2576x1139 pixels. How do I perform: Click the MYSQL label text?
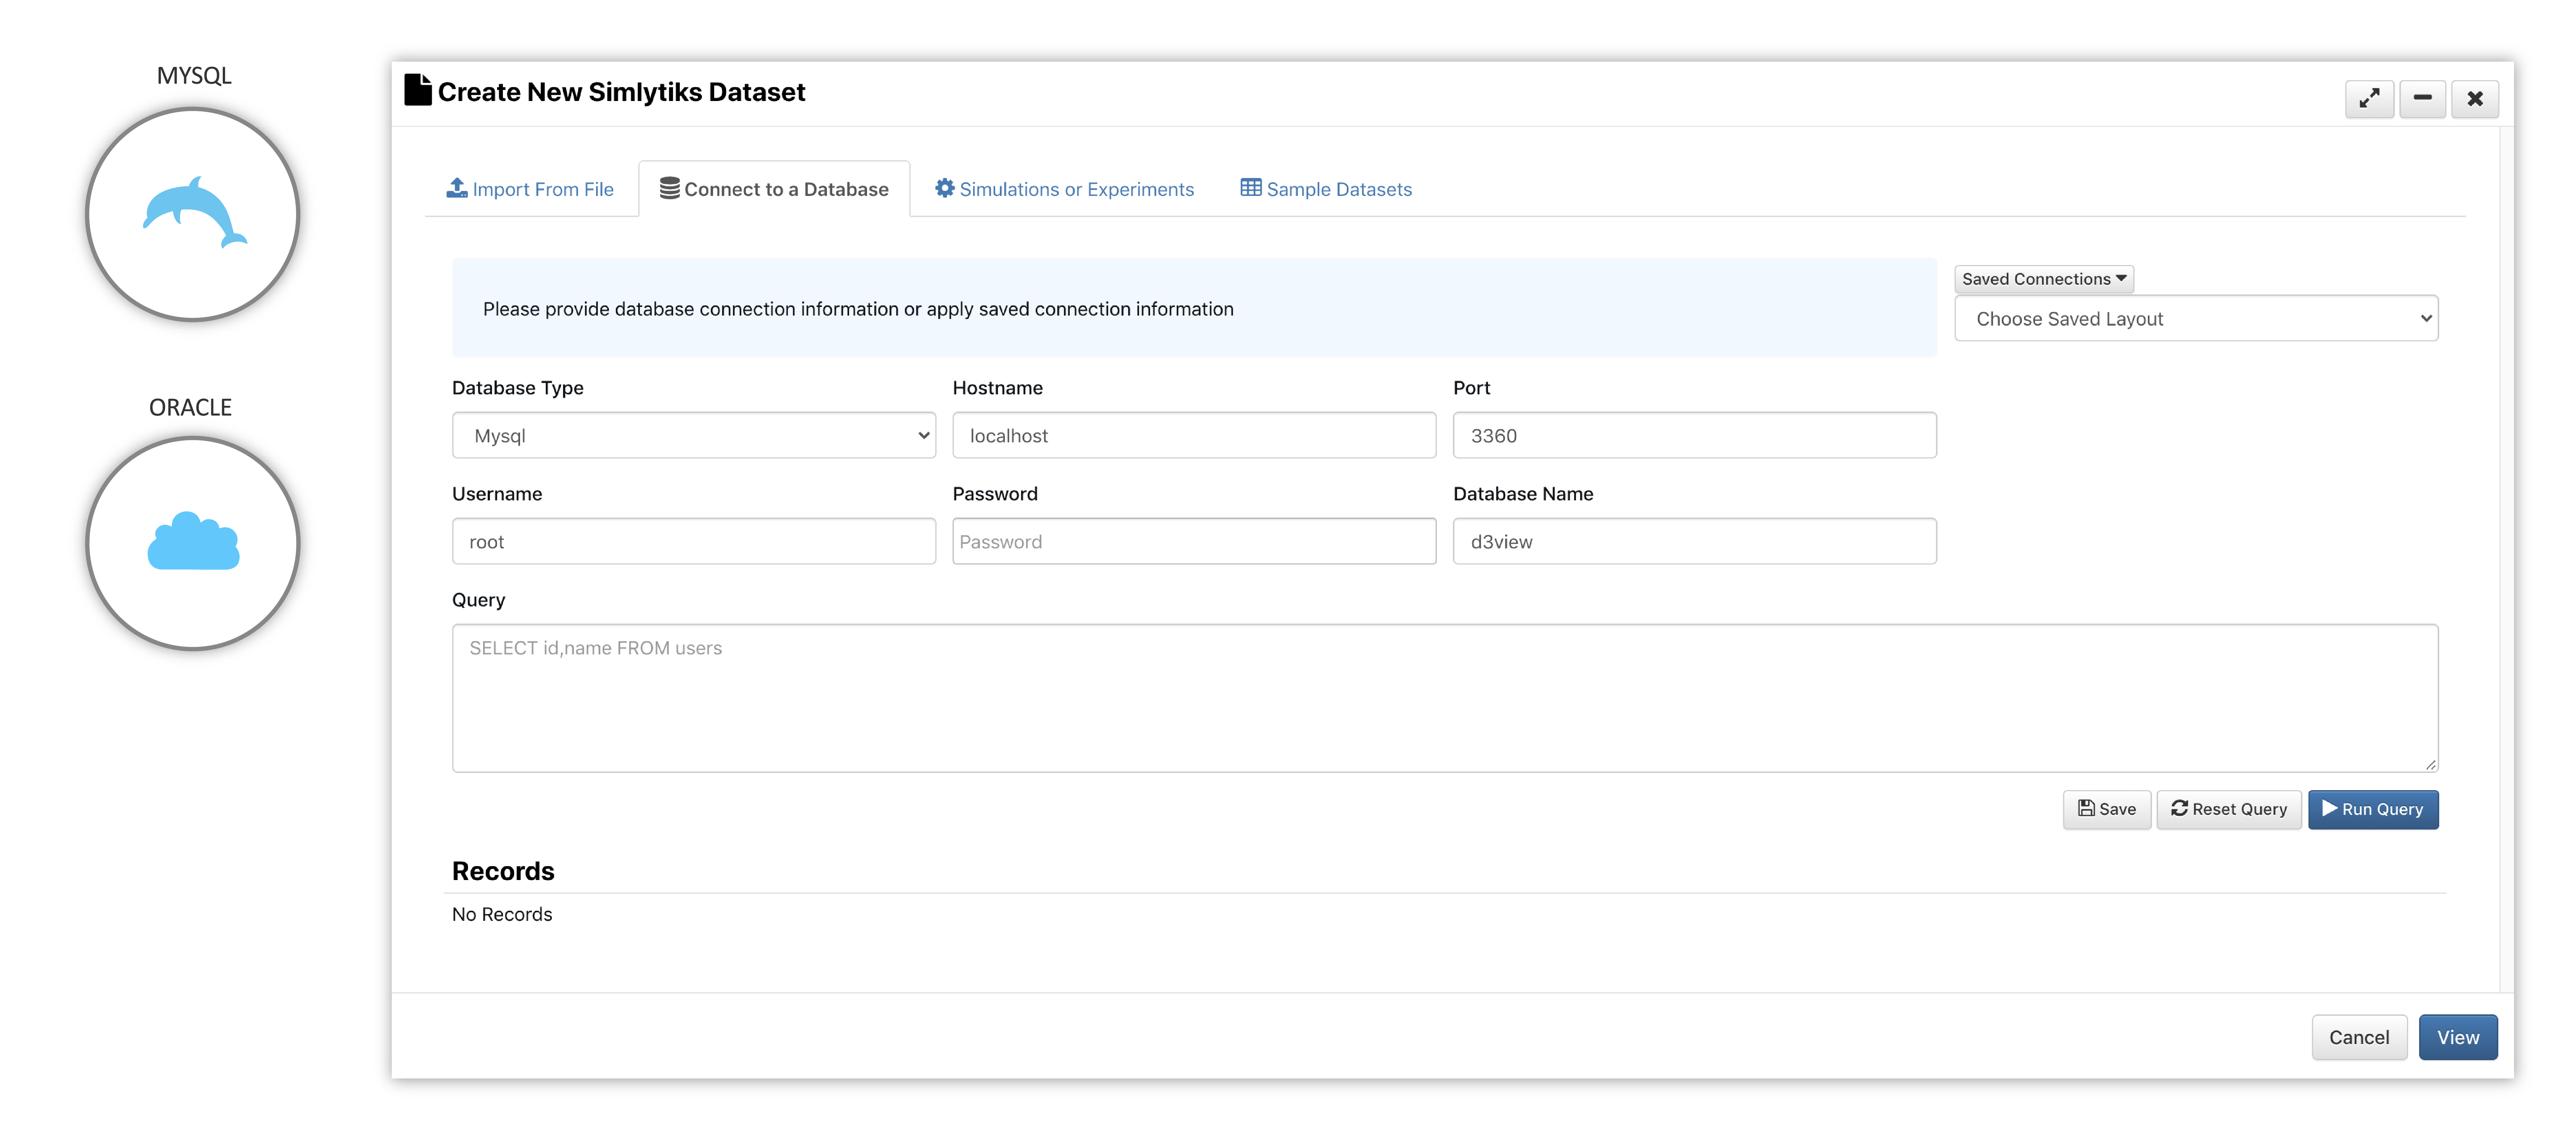194,76
